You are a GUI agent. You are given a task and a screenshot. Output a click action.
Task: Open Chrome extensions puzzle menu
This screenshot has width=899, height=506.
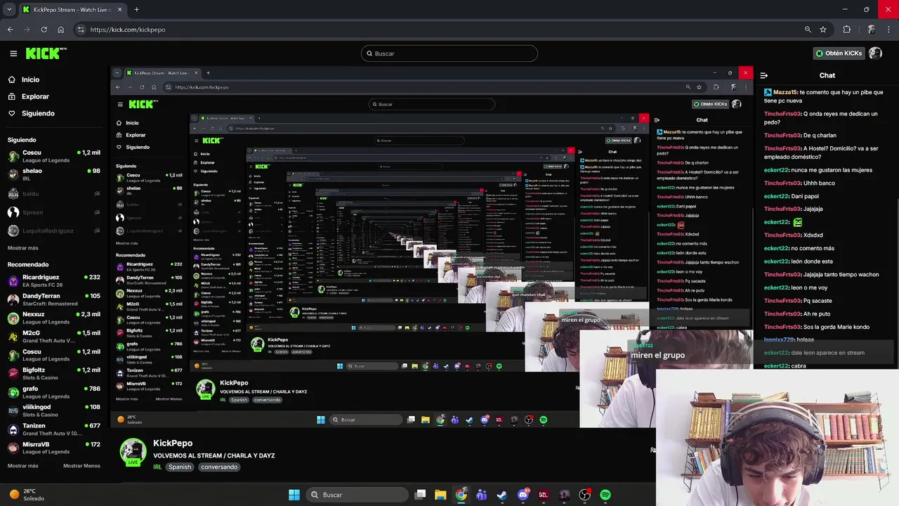846,30
